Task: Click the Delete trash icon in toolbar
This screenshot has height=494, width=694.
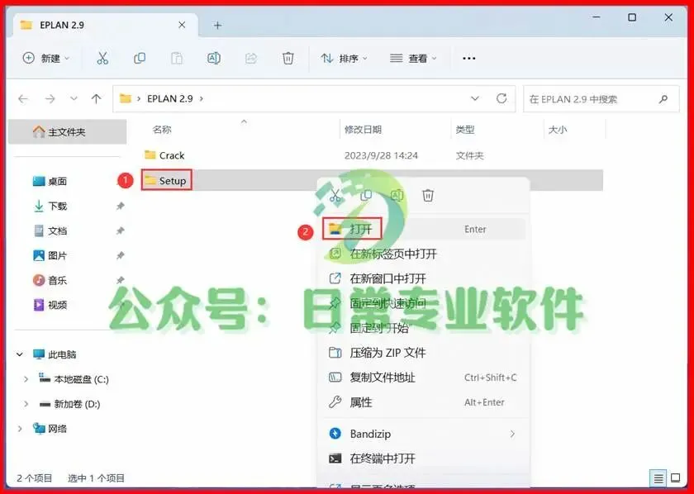Action: tap(288, 58)
